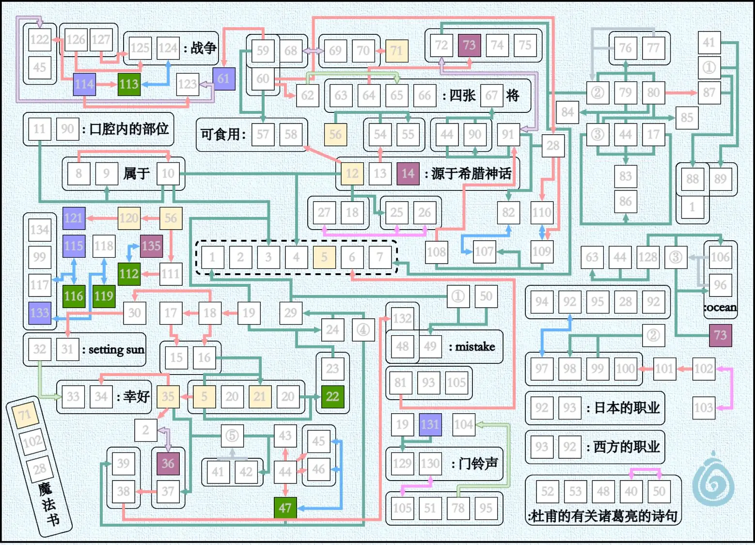The width and height of the screenshot is (755, 545).
Task: Select the mauve box numbered 36
Action: 168,464
